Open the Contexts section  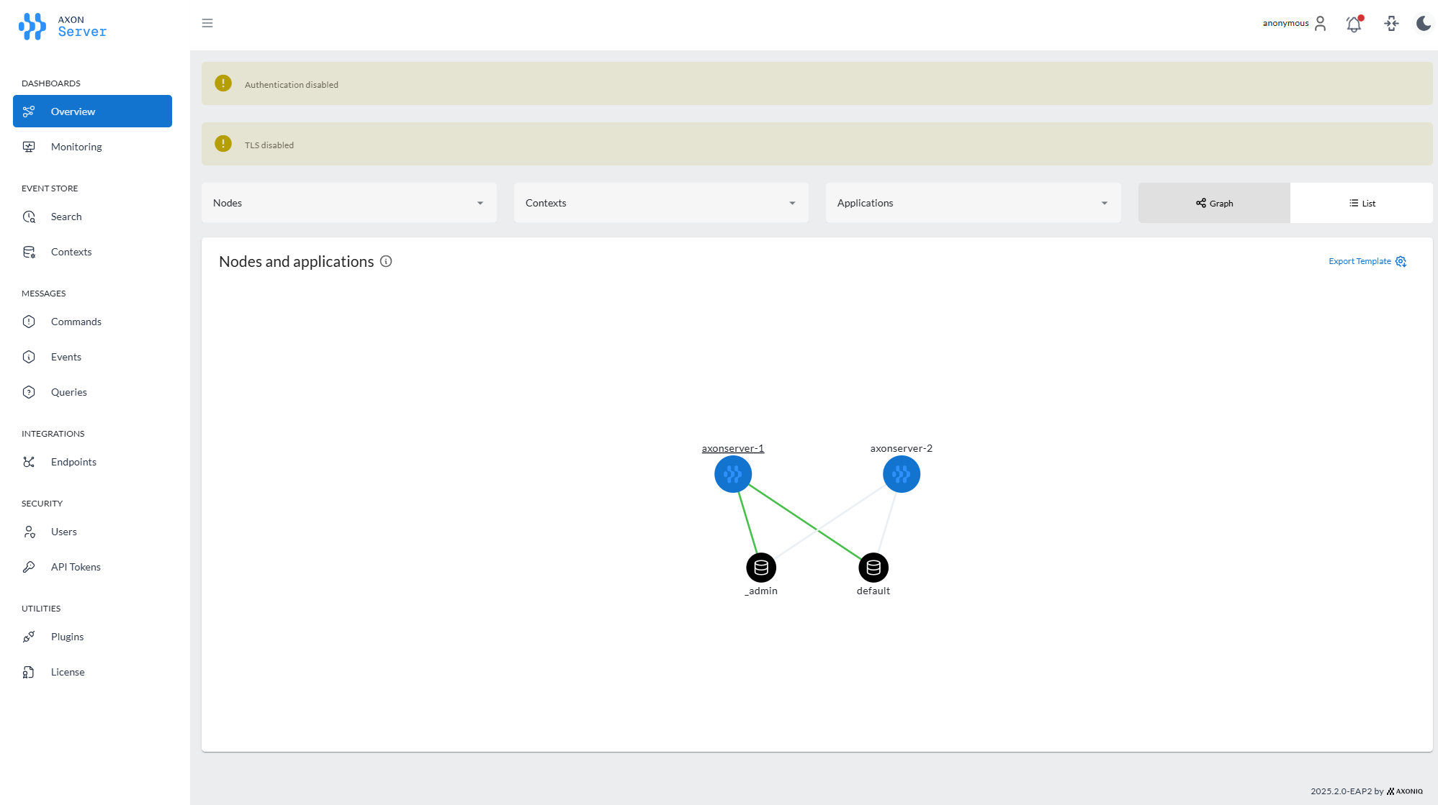(x=71, y=252)
